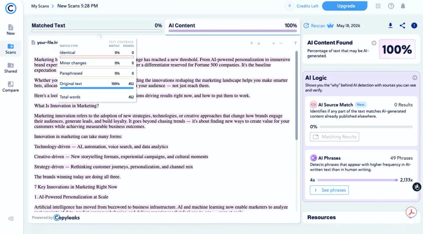This screenshot has width=423, height=234.
Task: Open the accessibility widget icon
Action: (x=417, y=186)
